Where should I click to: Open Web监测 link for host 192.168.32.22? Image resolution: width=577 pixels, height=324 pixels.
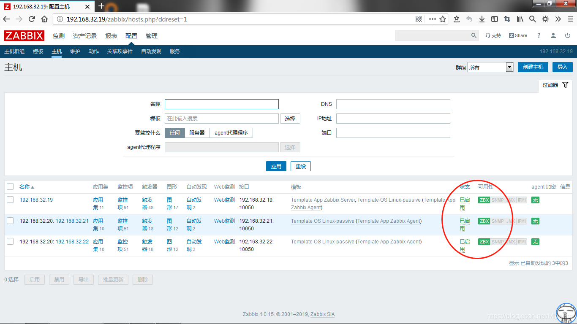click(x=224, y=242)
